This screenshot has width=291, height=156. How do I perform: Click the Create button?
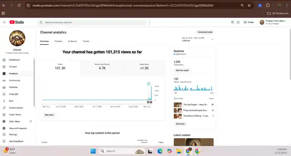click(x=249, y=22)
